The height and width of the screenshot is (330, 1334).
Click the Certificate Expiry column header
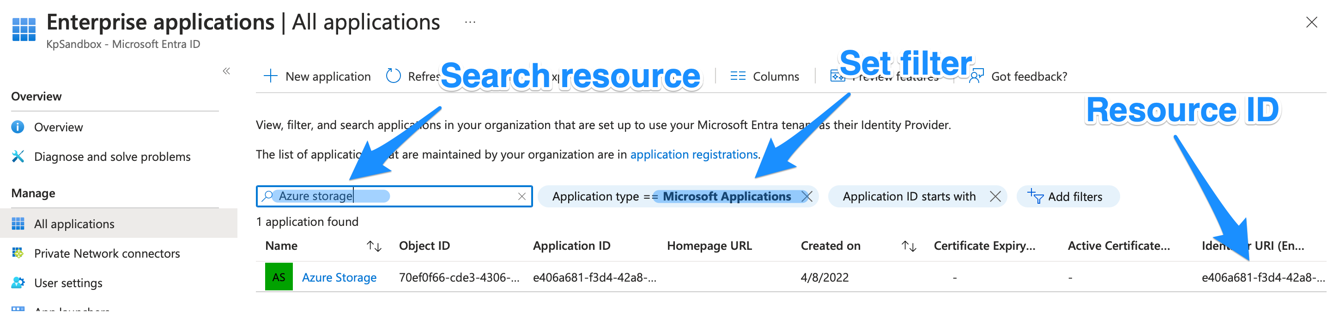coord(984,246)
